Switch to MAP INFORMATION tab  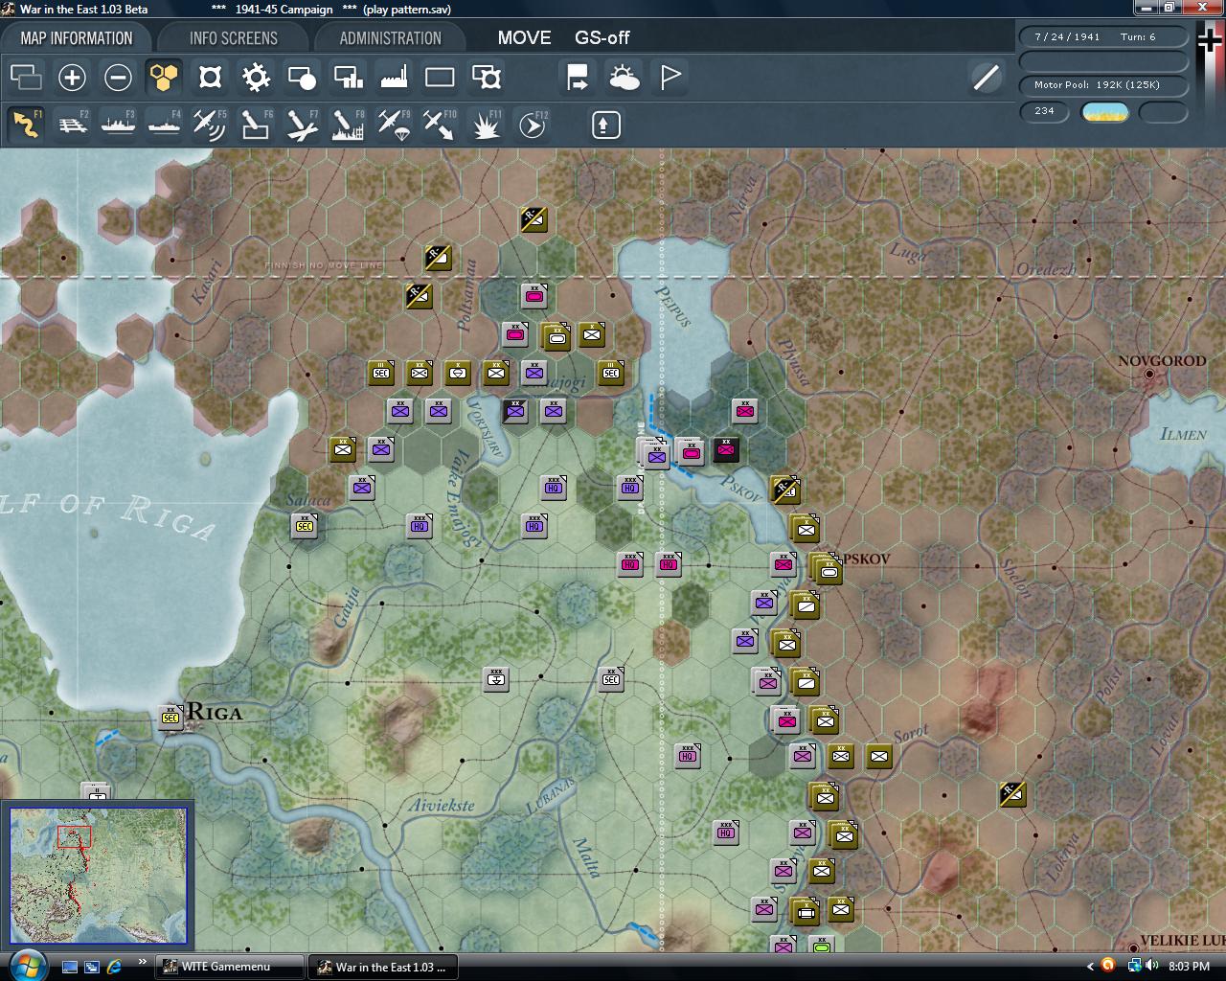[x=76, y=38]
